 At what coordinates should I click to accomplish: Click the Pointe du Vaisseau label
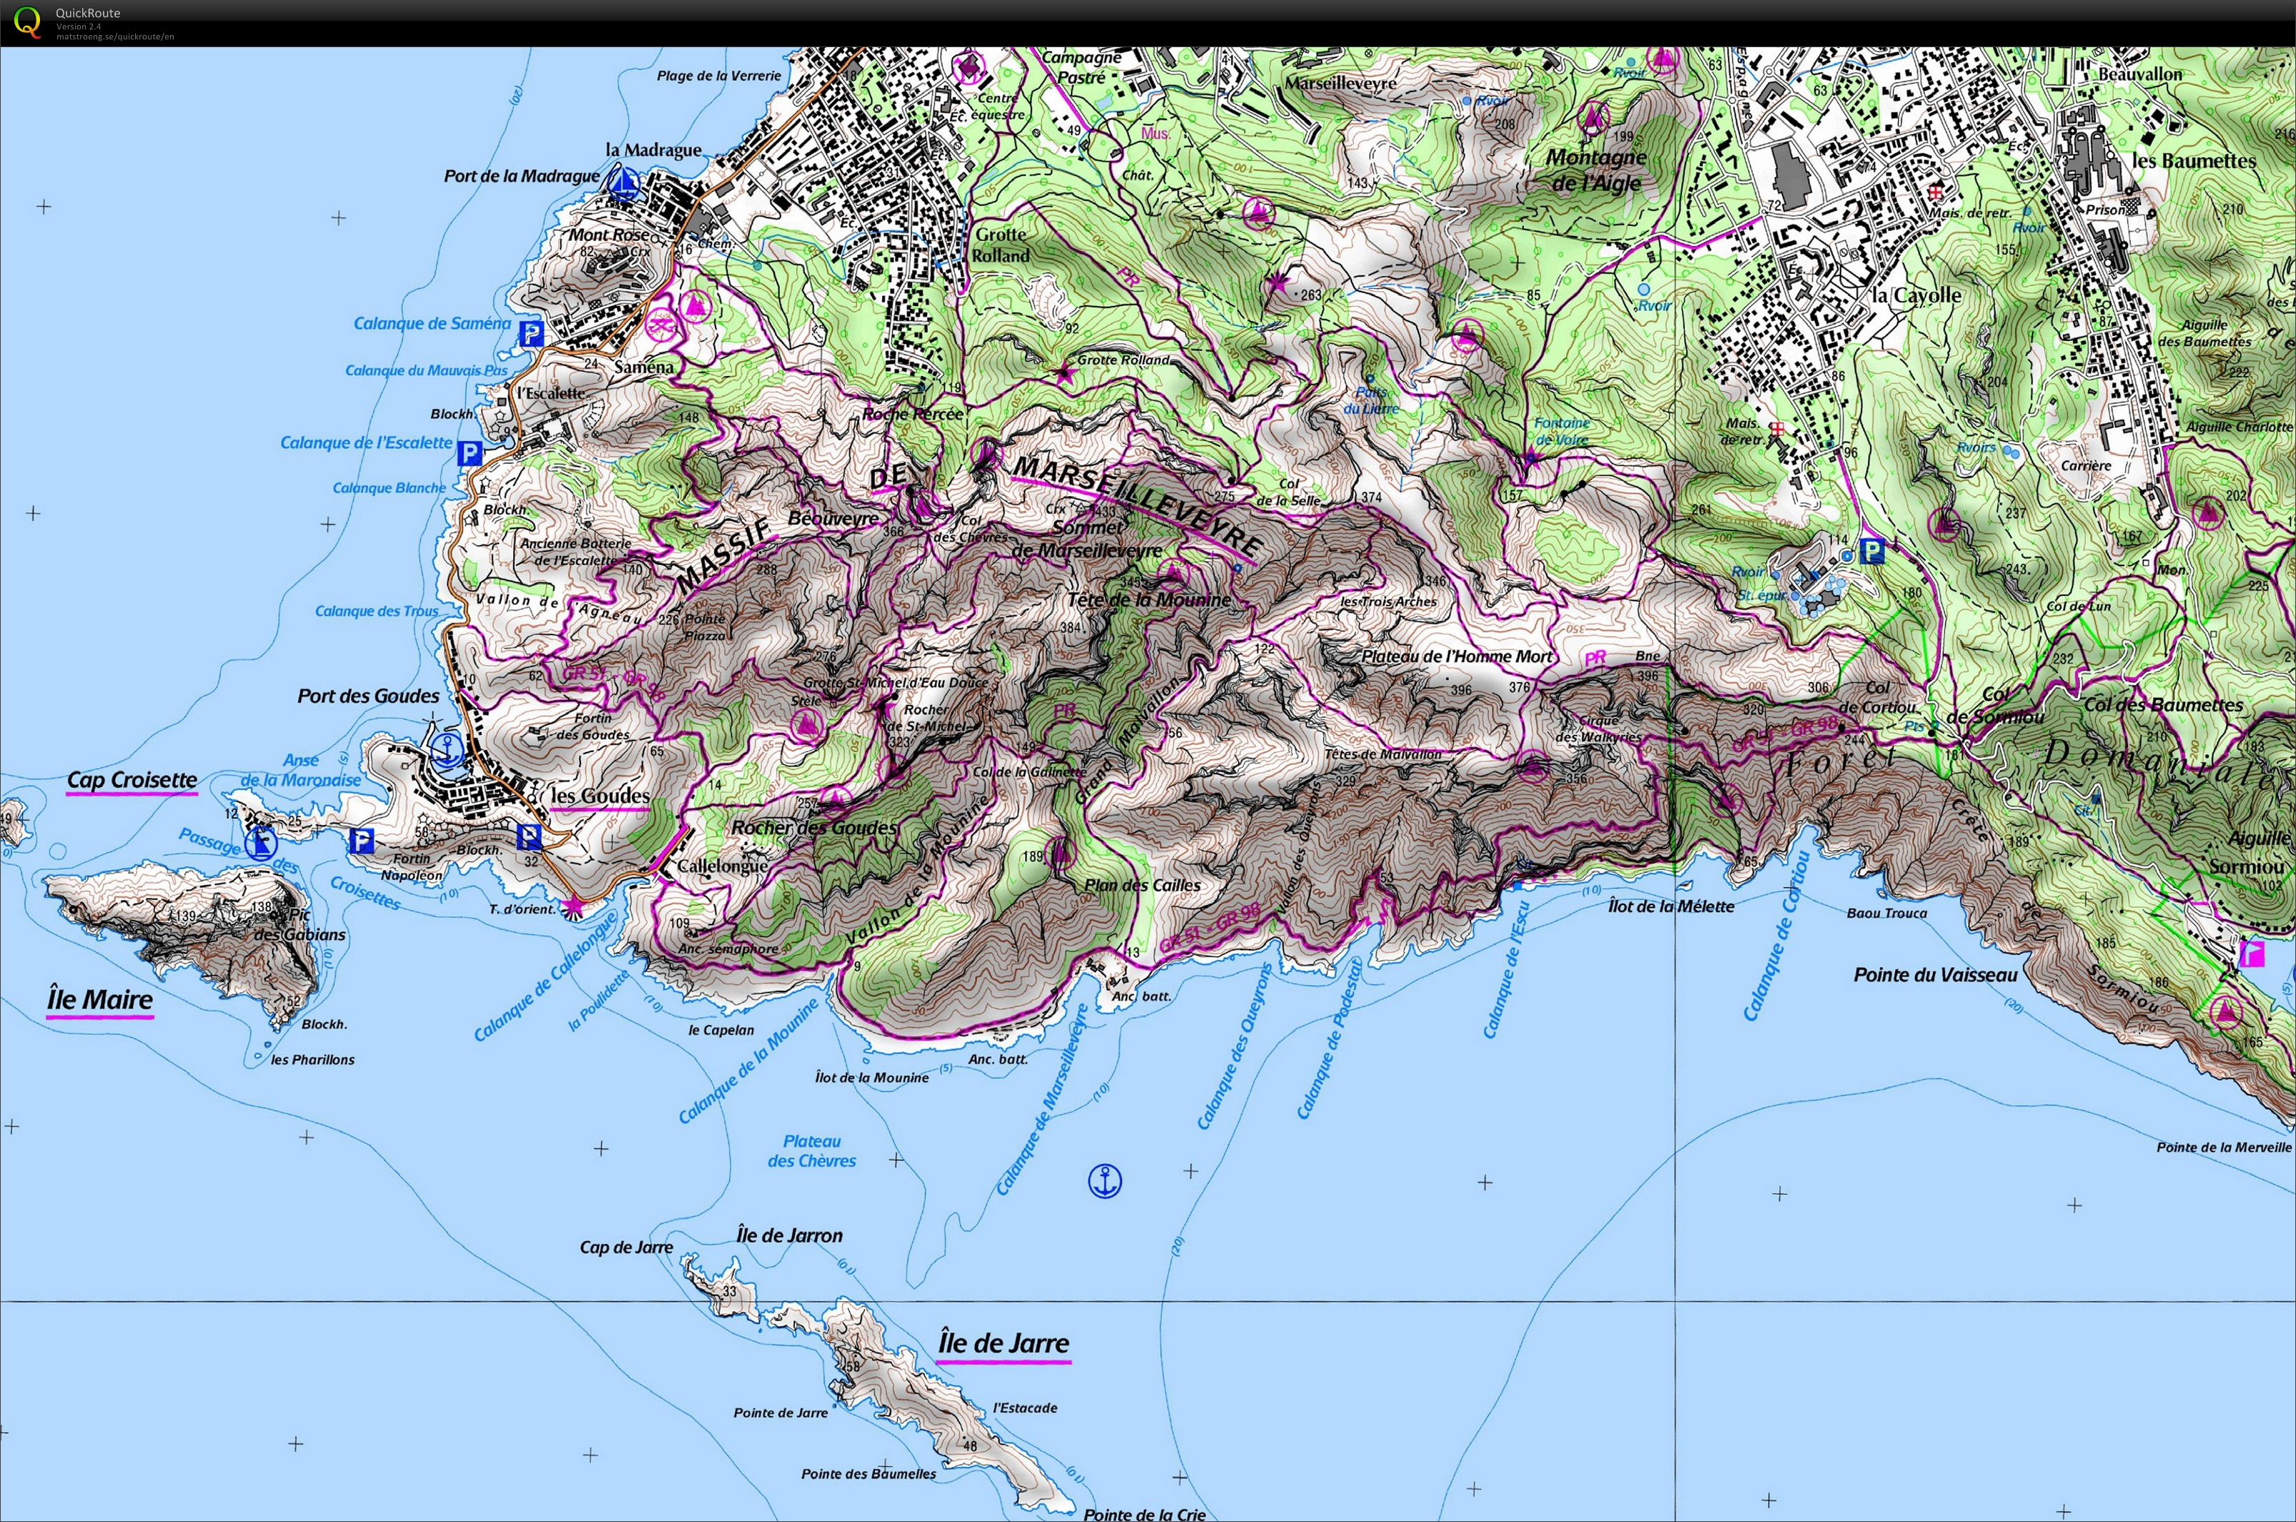pyautogui.click(x=1935, y=974)
